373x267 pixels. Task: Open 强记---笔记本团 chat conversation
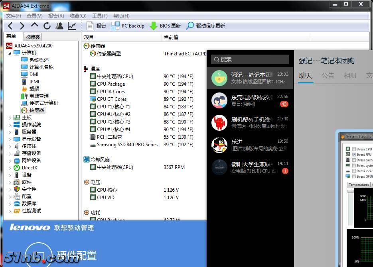point(250,78)
